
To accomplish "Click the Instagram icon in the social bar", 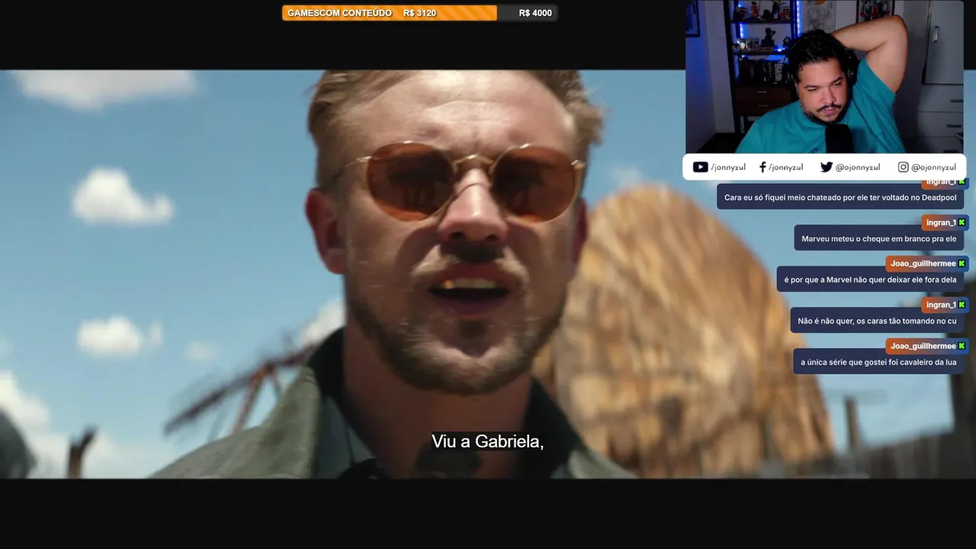I will [903, 167].
